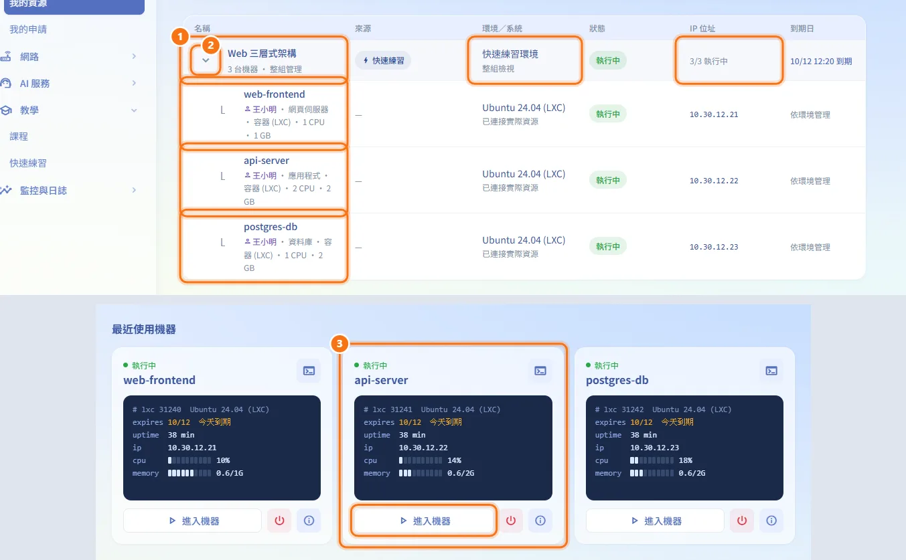Click the web-frontend row name in table
The height and width of the screenshot is (560, 906).
click(275, 94)
